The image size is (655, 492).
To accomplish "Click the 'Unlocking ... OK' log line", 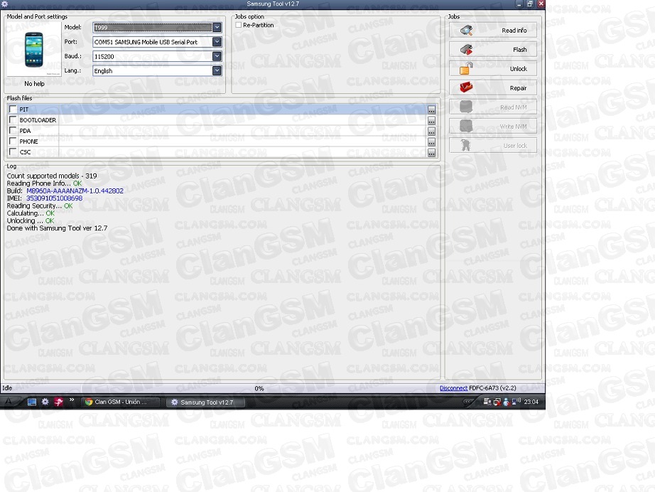I will [x=31, y=221].
